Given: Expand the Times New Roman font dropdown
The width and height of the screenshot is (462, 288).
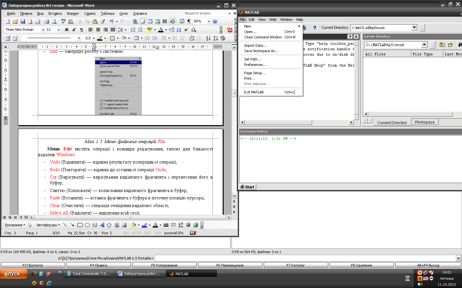Looking at the screenshot, I should point(43,30).
